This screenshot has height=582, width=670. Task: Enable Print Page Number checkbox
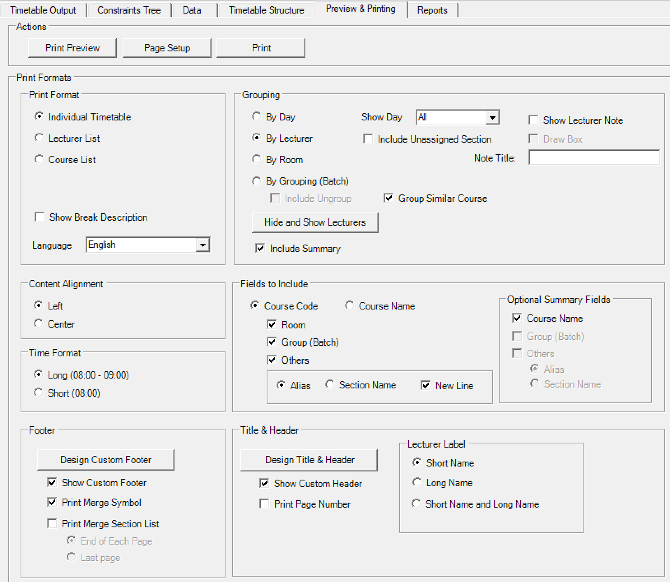coord(264,504)
